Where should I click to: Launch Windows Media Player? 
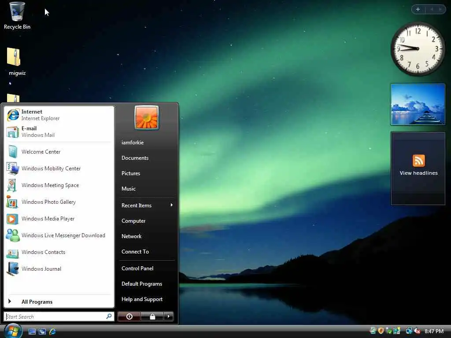(59, 218)
